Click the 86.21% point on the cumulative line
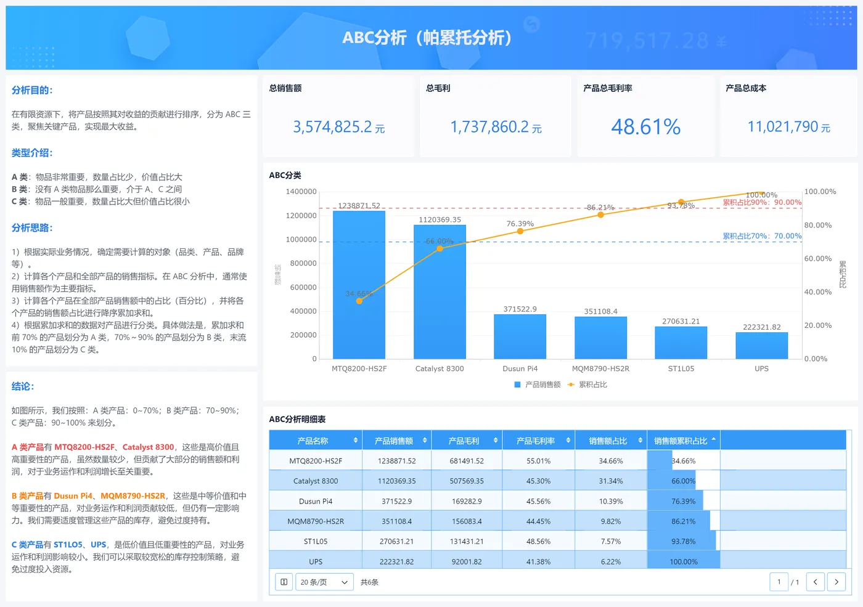 (601, 214)
